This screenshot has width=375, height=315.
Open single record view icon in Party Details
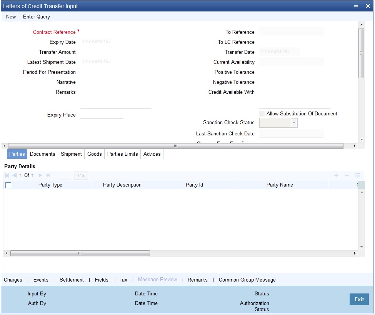coord(358,175)
